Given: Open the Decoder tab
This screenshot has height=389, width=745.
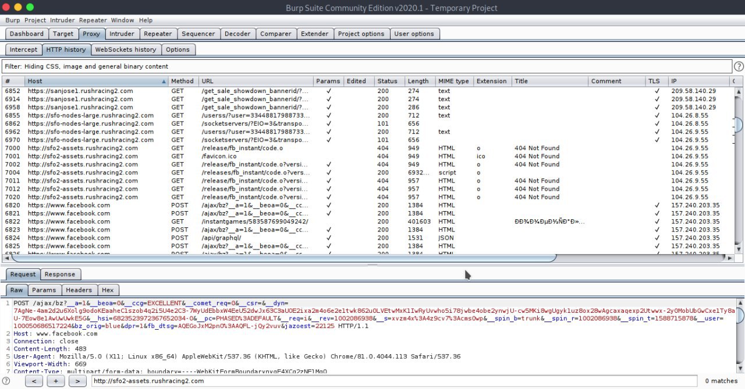Looking at the screenshot, I should [237, 34].
